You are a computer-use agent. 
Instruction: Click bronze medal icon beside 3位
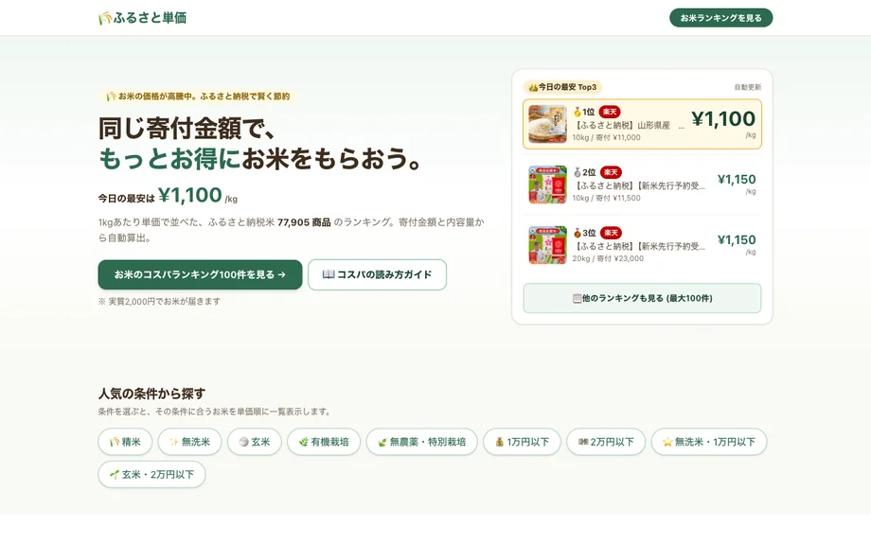coord(578,233)
